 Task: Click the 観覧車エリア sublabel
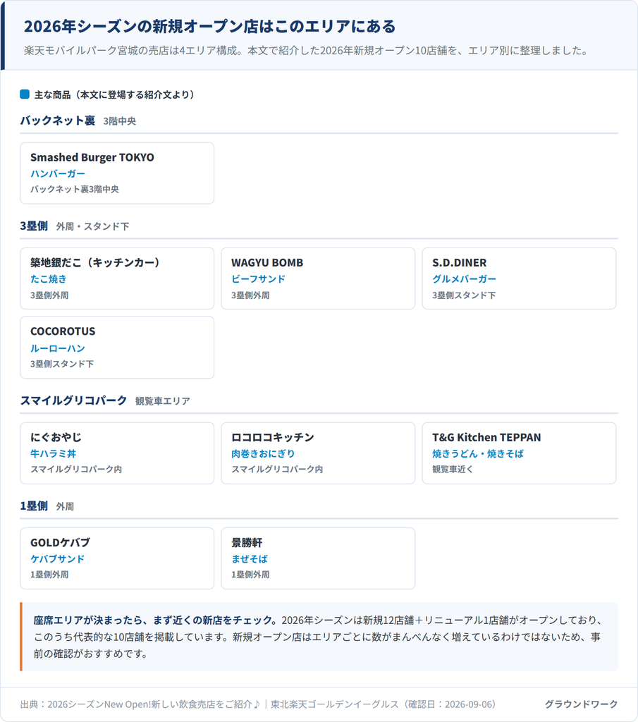coord(162,401)
